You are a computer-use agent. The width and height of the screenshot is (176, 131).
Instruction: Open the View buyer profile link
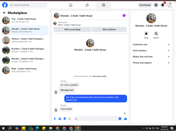[x=99, y=76]
